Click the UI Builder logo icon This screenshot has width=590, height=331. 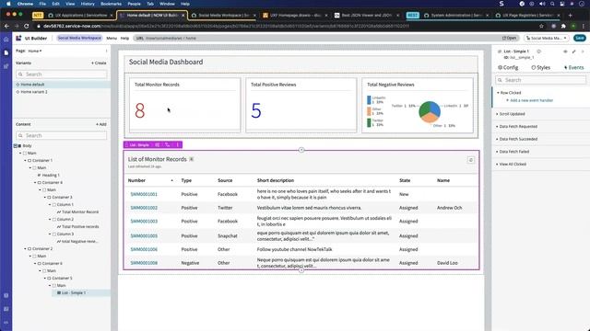coord(18,38)
